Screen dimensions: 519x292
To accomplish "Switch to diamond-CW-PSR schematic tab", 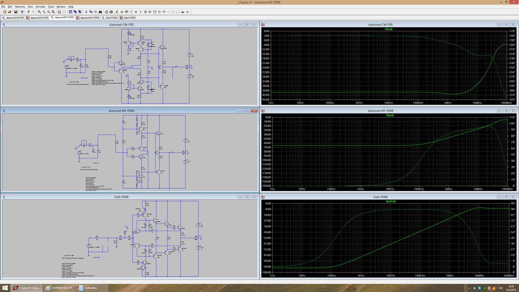I will pos(13,17).
